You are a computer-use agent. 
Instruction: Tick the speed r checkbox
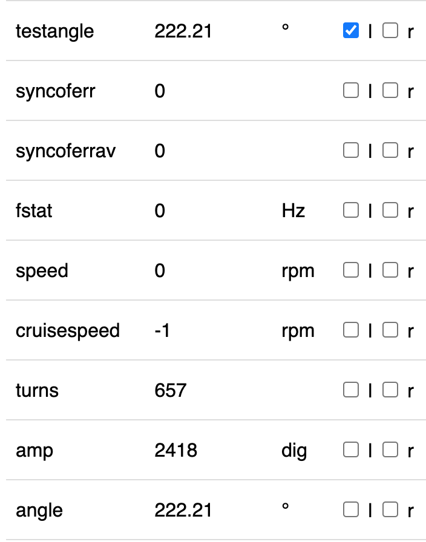click(x=390, y=270)
